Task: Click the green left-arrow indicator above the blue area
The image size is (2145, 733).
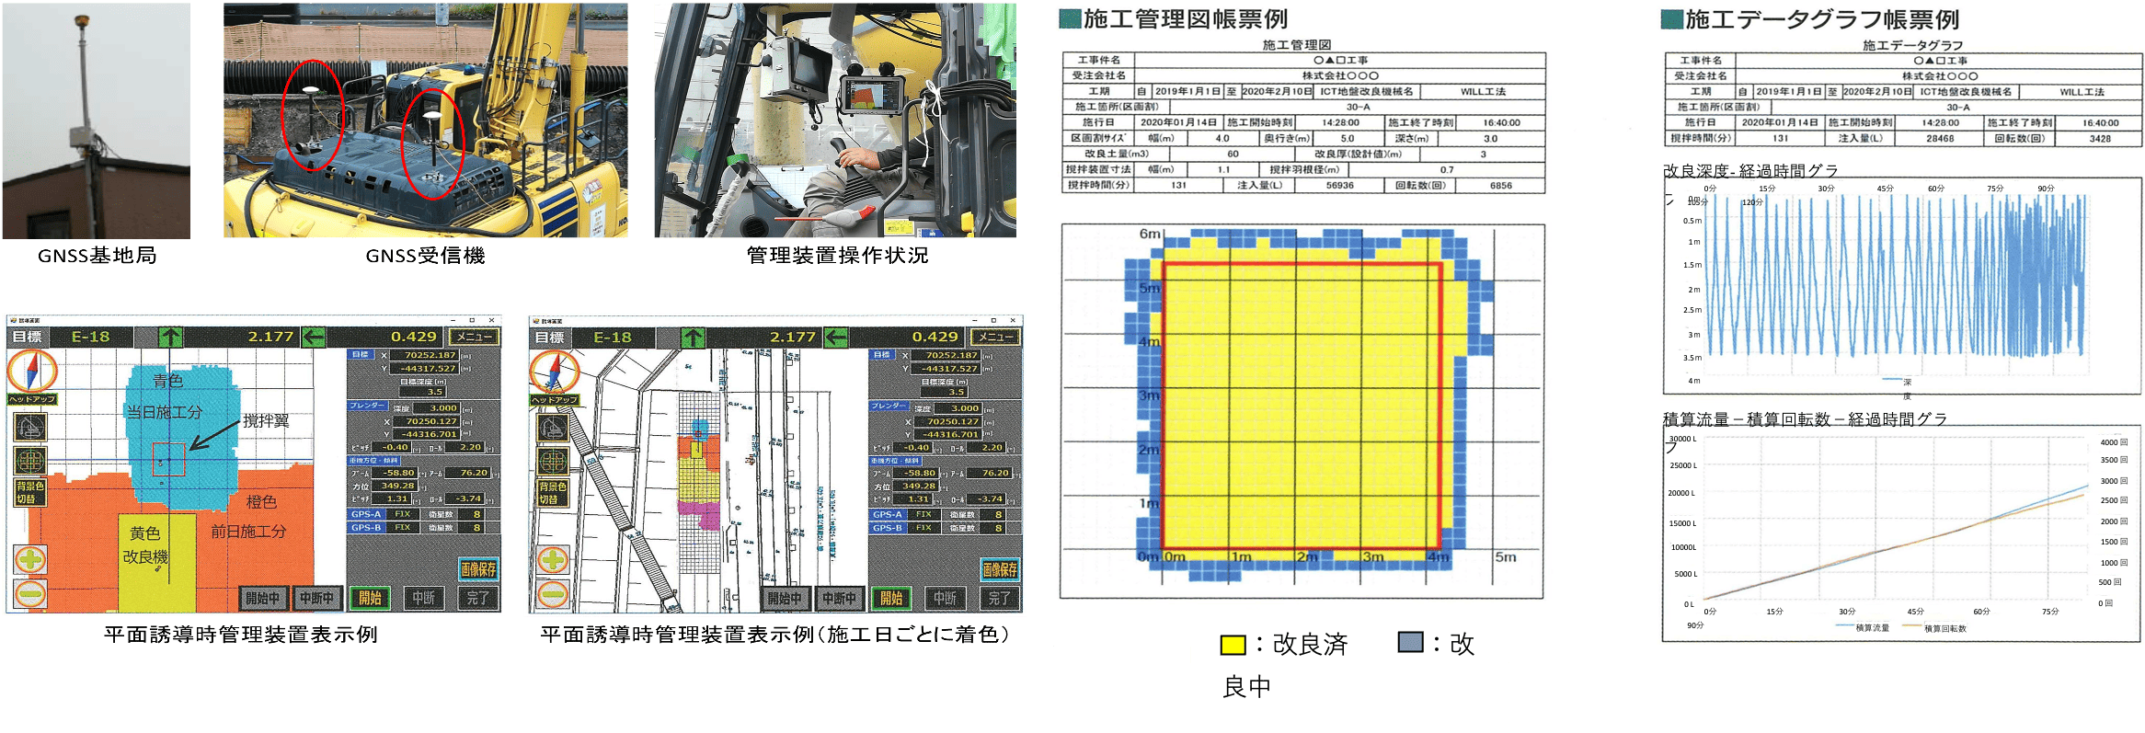Action: (x=314, y=338)
